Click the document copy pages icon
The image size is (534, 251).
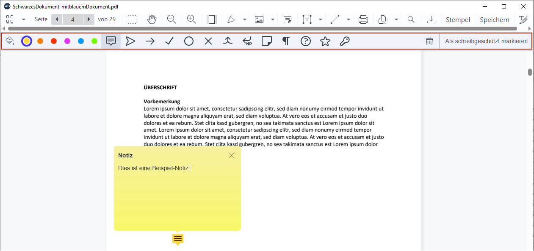(x=382, y=19)
